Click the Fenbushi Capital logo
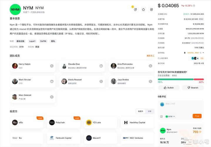The height and width of the screenshot is (147, 211). tap(52, 138)
